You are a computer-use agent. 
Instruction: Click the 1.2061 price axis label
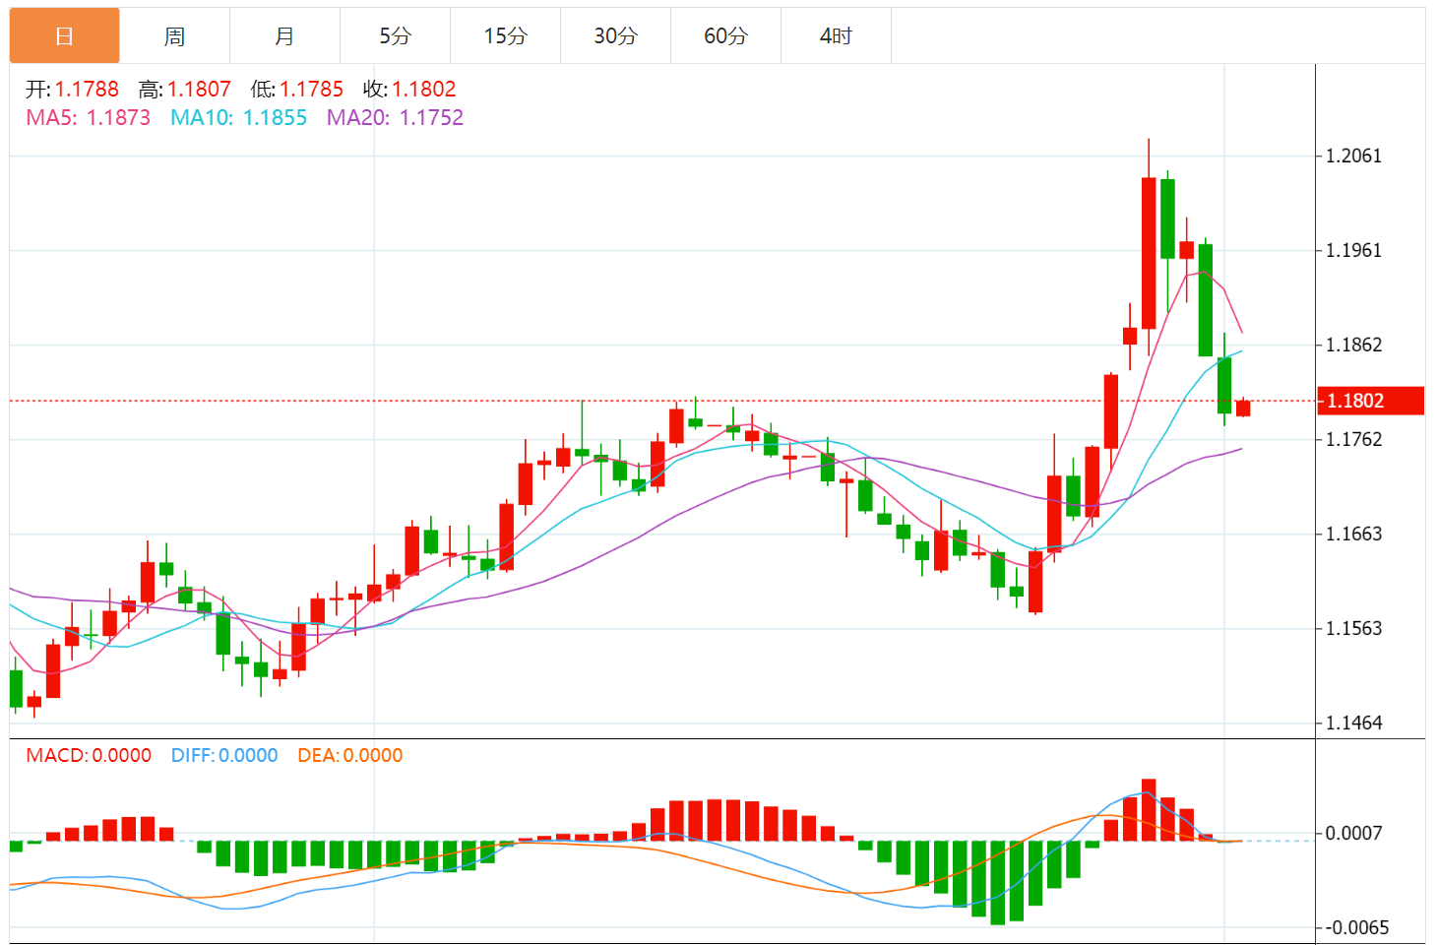1353,156
